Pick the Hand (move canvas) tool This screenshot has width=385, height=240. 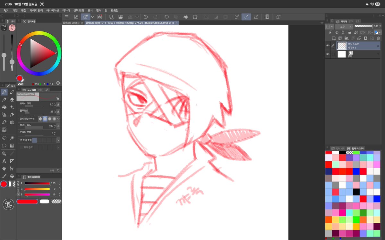click(x=4, y=169)
